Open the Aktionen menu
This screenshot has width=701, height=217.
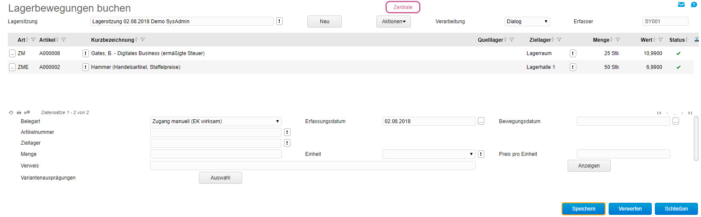[x=393, y=22]
